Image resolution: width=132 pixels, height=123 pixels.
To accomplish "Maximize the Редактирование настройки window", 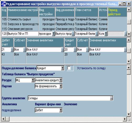I will coord(124,4).
